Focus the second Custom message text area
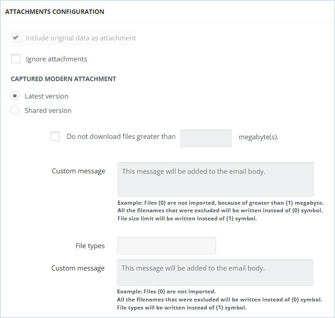This screenshot has height=318, width=335. [x=215, y=272]
